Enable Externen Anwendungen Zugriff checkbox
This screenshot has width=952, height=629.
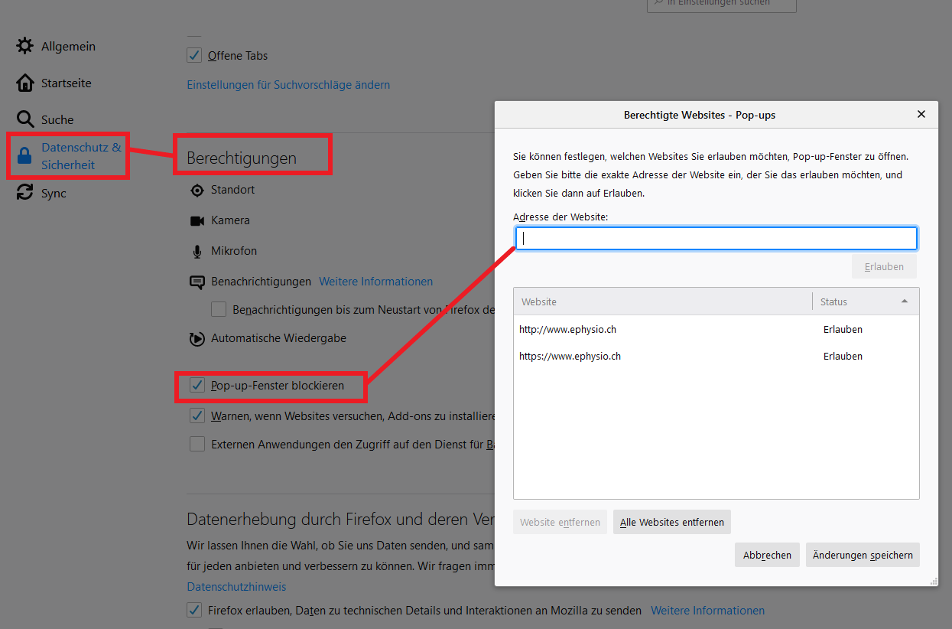click(x=197, y=444)
